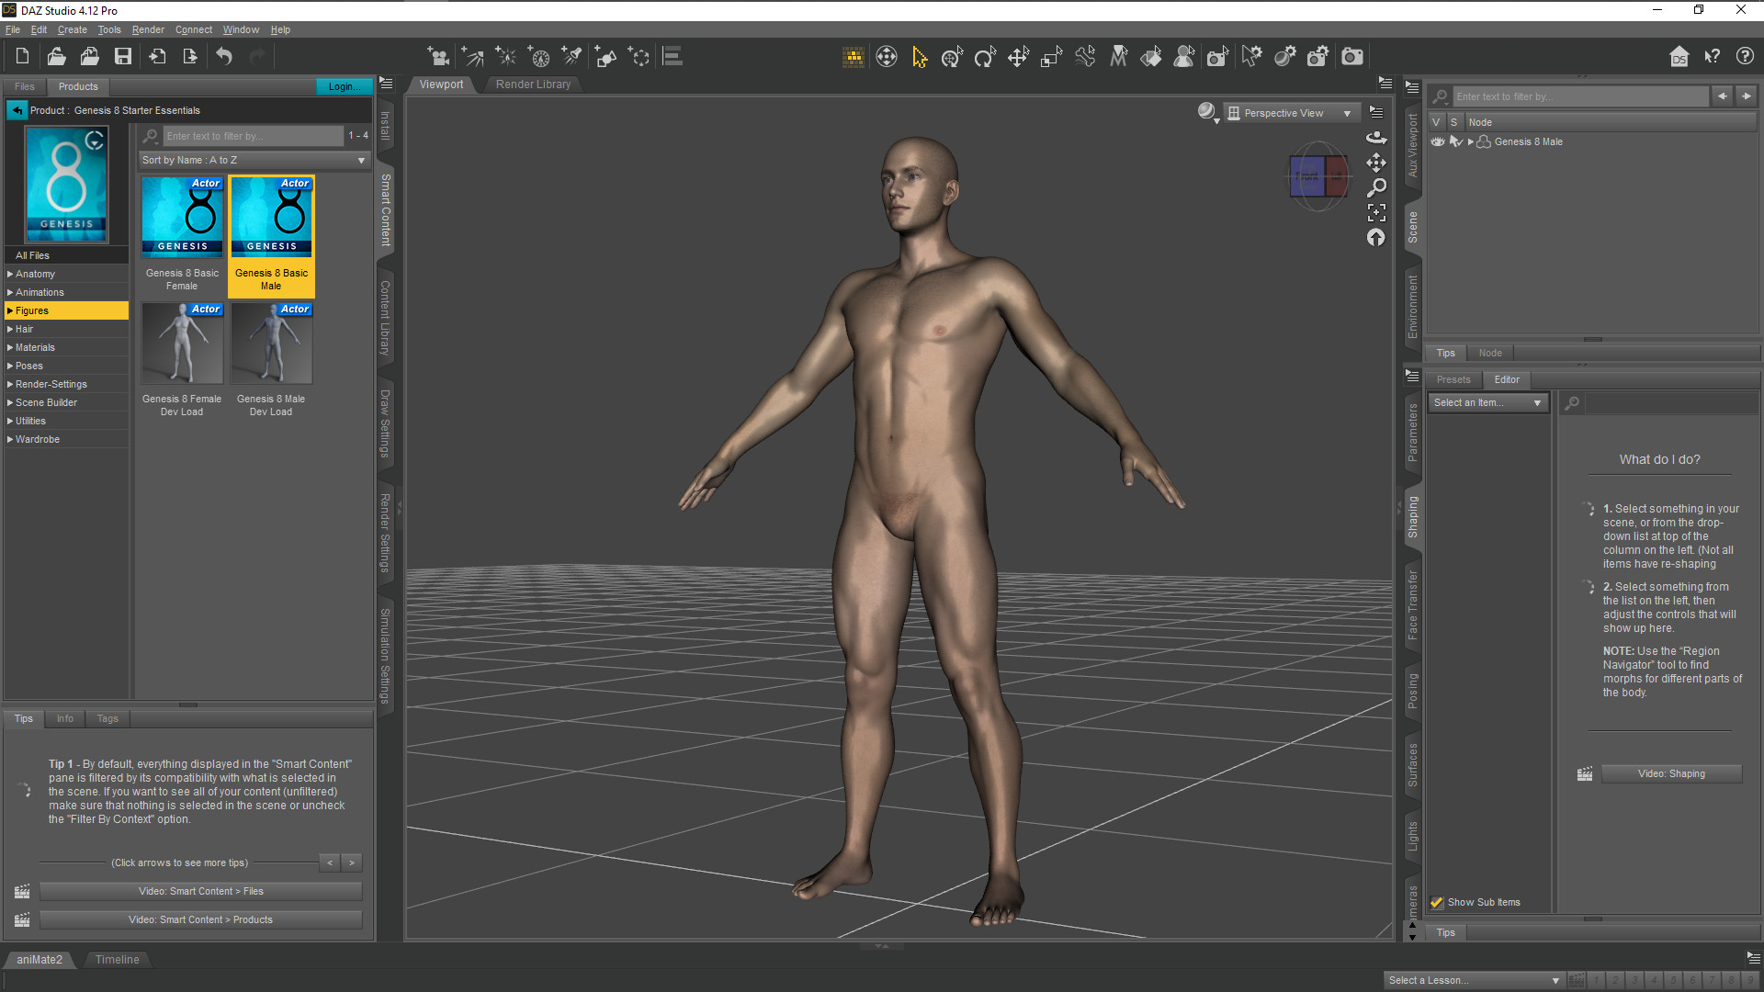Click the Scene pane filter text field

point(1580,96)
